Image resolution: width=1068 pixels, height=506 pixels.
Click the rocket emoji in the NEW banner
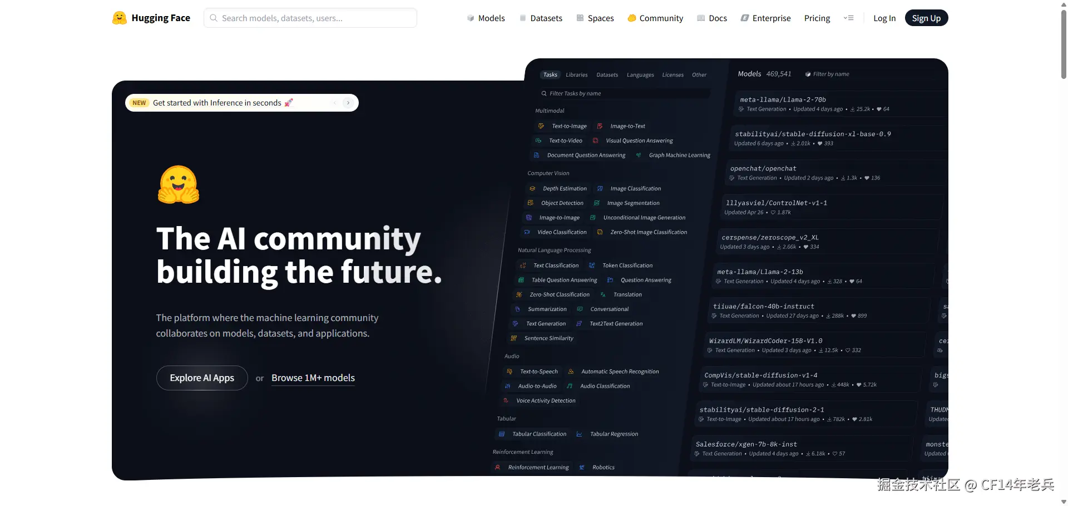pos(289,103)
